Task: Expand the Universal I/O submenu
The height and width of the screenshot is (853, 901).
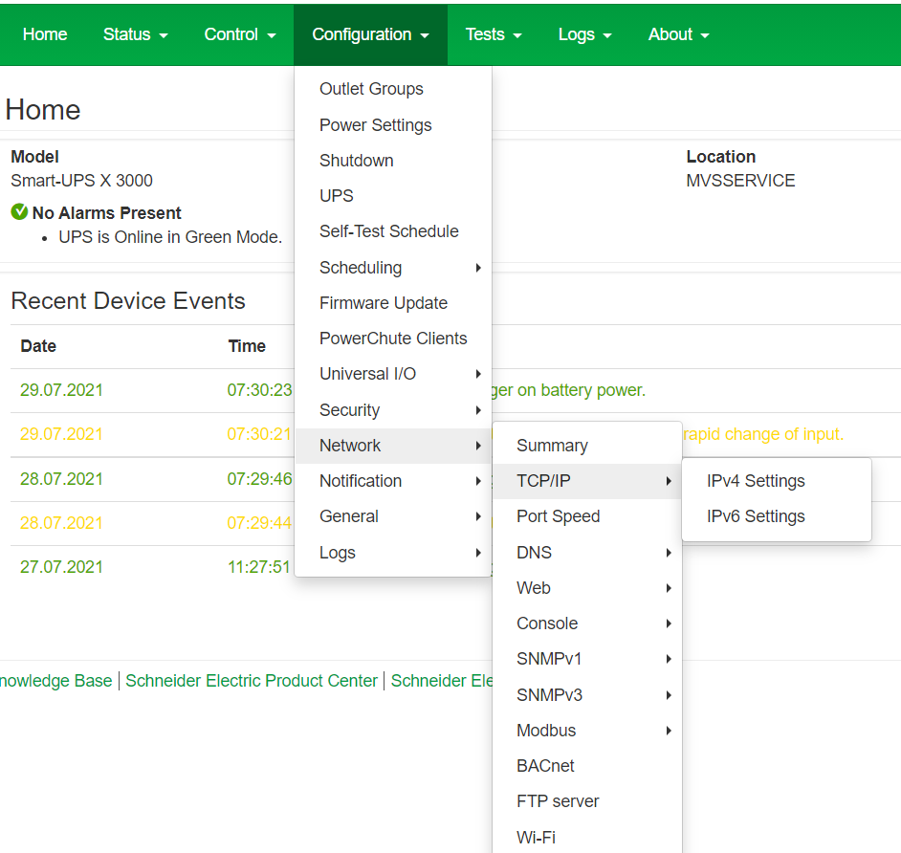Action: 393,374
